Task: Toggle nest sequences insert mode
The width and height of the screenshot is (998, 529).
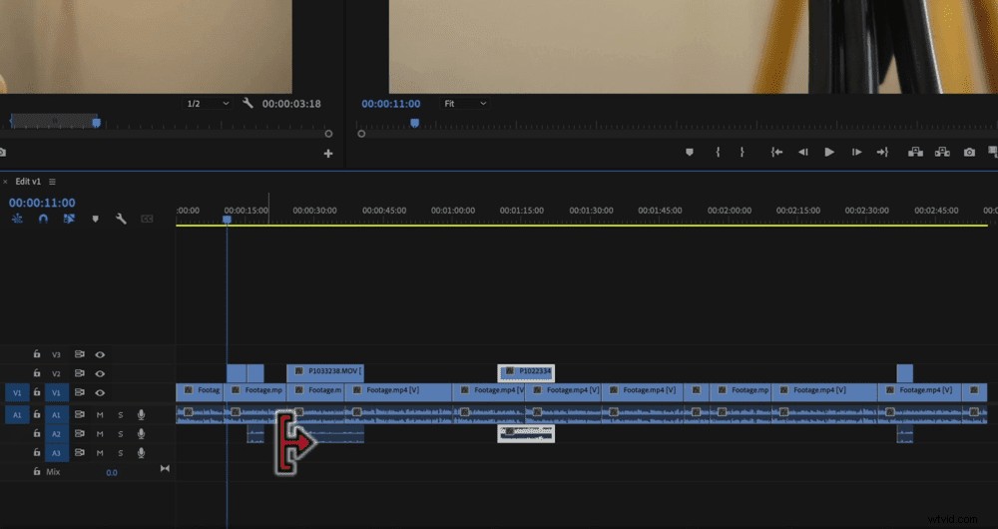Action: pos(17,219)
